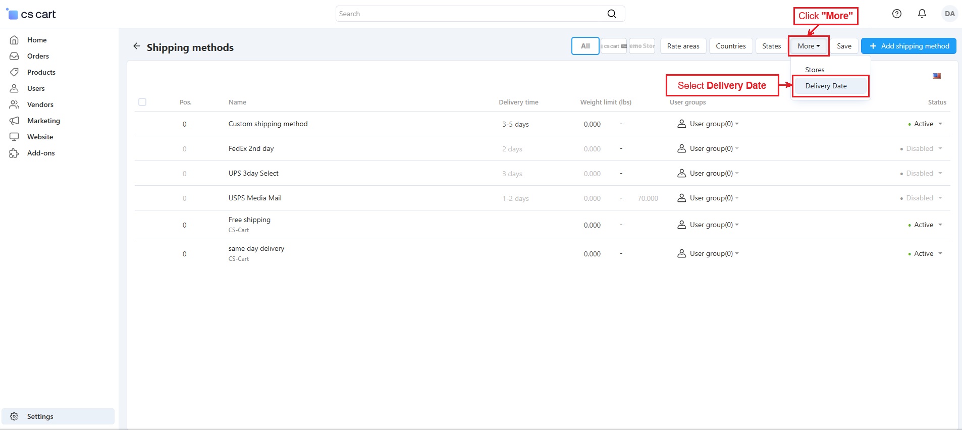Open Rate areas
This screenshot has width=962, height=430.
pyautogui.click(x=683, y=46)
